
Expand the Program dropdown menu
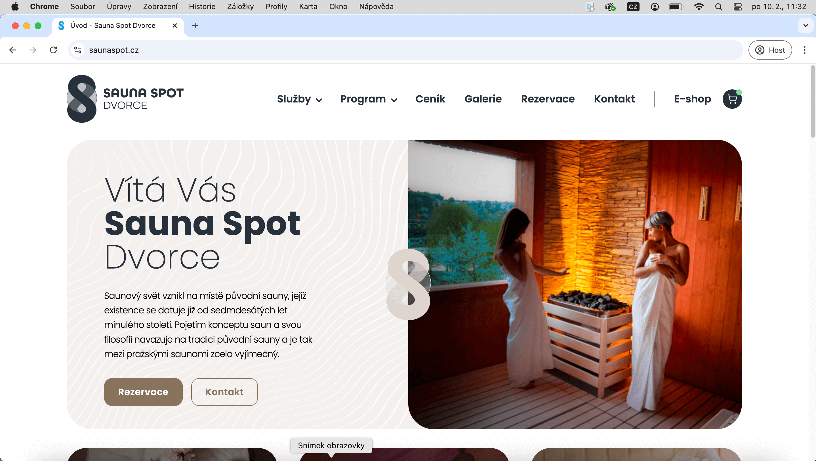pos(369,99)
